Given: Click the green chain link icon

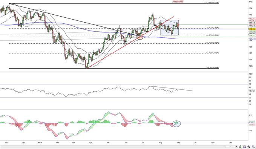Looking at the screenshot, I should (240, 147).
